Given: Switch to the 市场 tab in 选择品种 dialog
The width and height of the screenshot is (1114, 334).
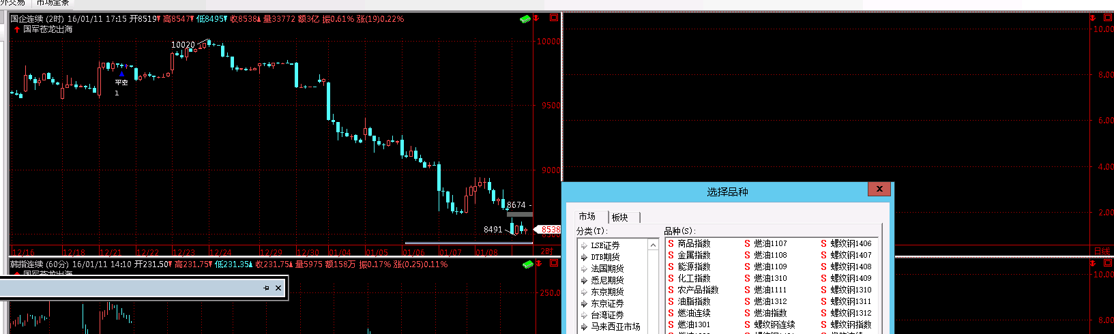Looking at the screenshot, I should 587,216.
